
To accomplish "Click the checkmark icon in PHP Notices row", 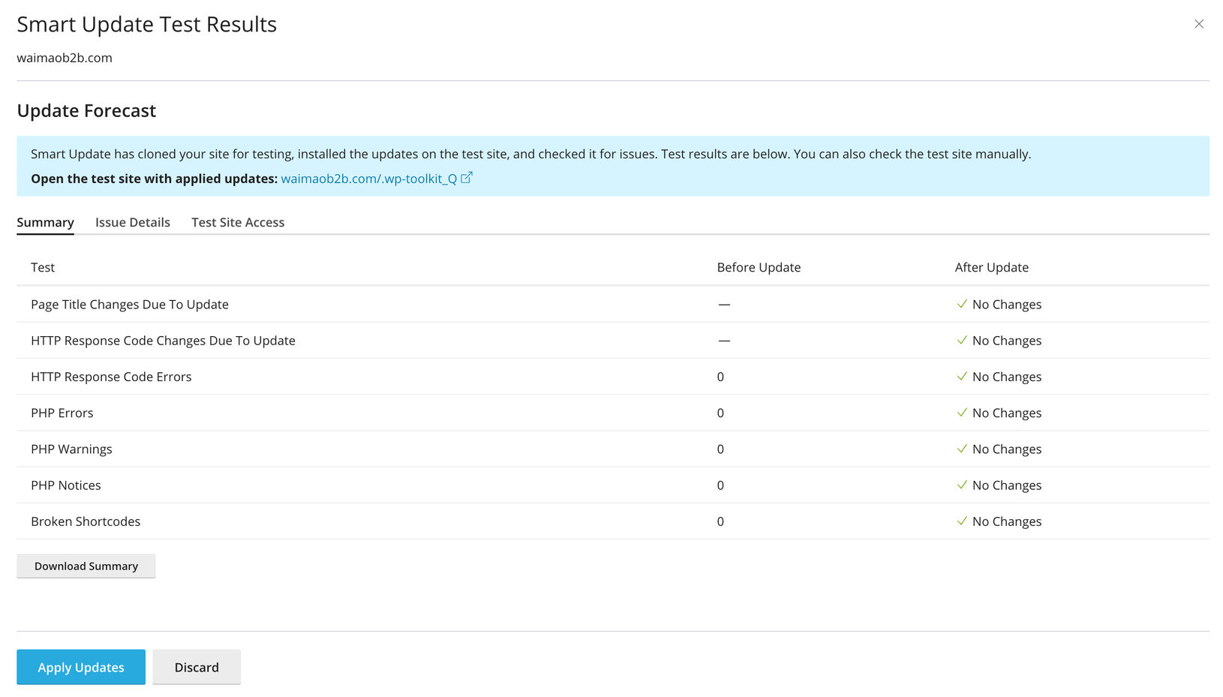I will click(962, 485).
